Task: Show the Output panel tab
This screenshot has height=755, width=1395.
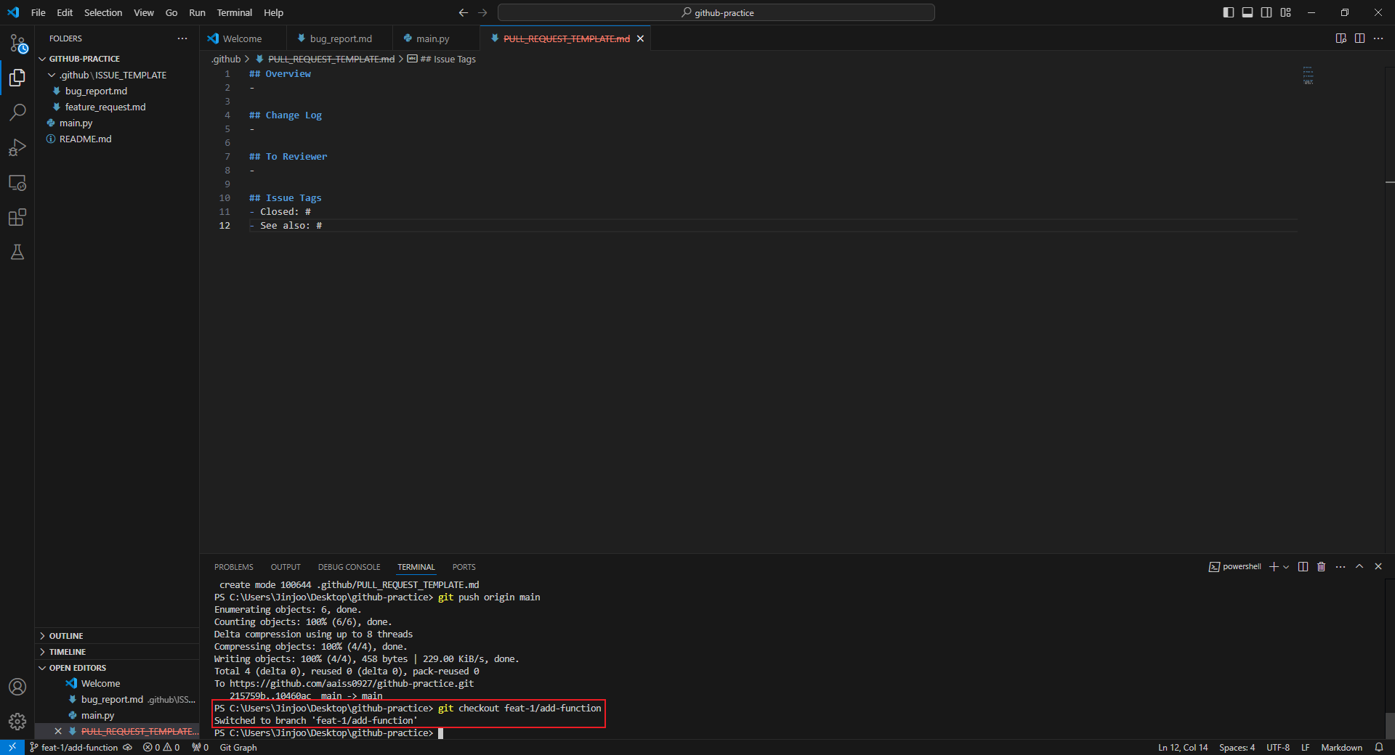Action: pos(286,567)
